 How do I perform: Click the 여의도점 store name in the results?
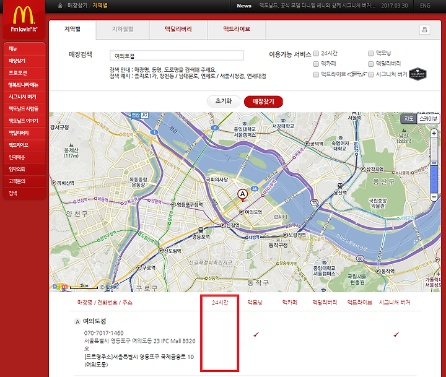[94, 321]
